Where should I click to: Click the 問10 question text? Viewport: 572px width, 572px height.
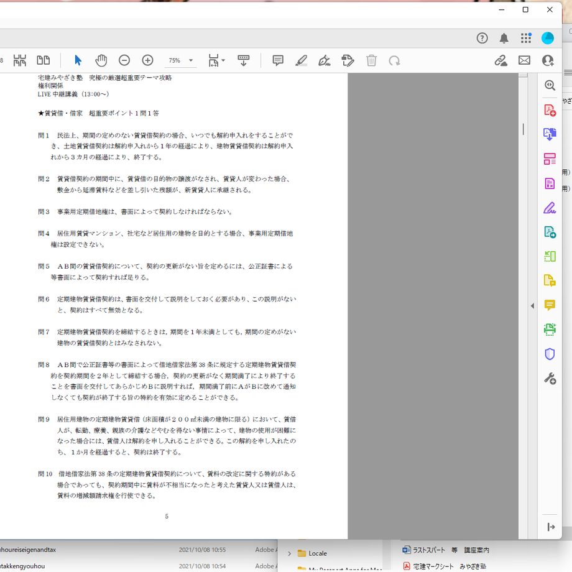(x=167, y=485)
